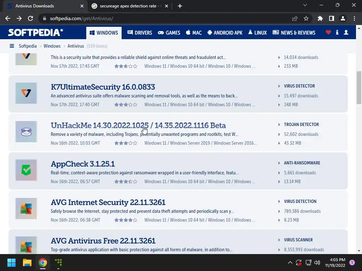Screen dimensions: 362x271
Task: Click the Windows breadcrumb link
Action: [x=52, y=46]
